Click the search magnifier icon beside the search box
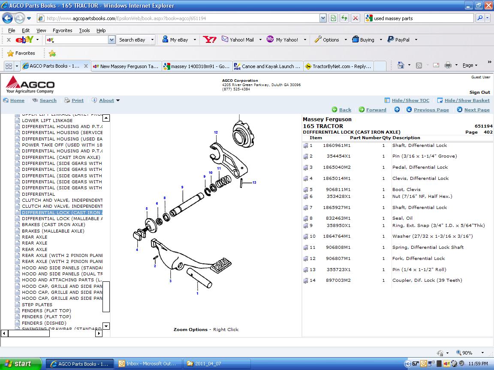The height and width of the screenshot is (370, 494). coord(480,18)
